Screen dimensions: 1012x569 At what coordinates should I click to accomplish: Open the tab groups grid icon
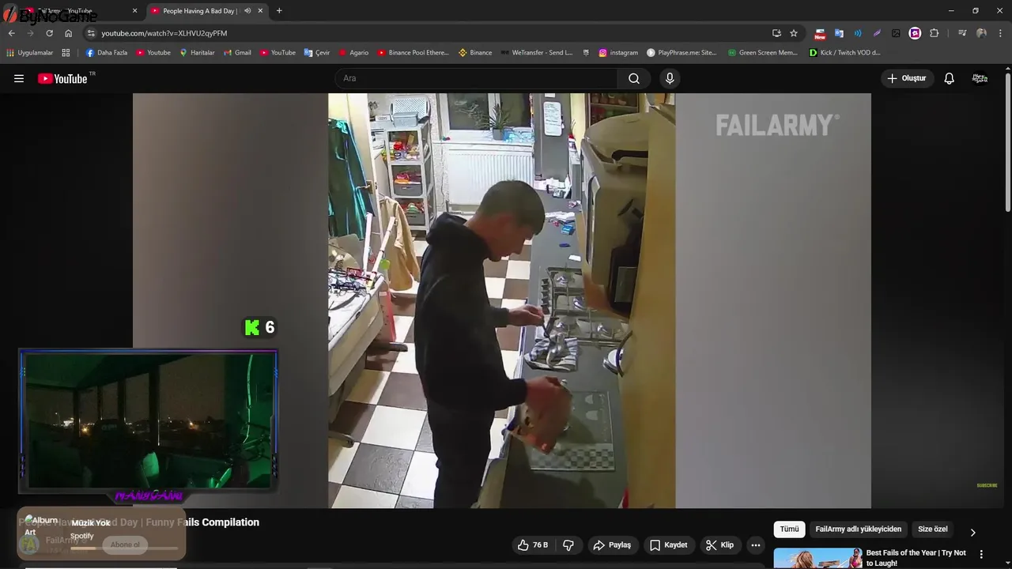pos(66,53)
